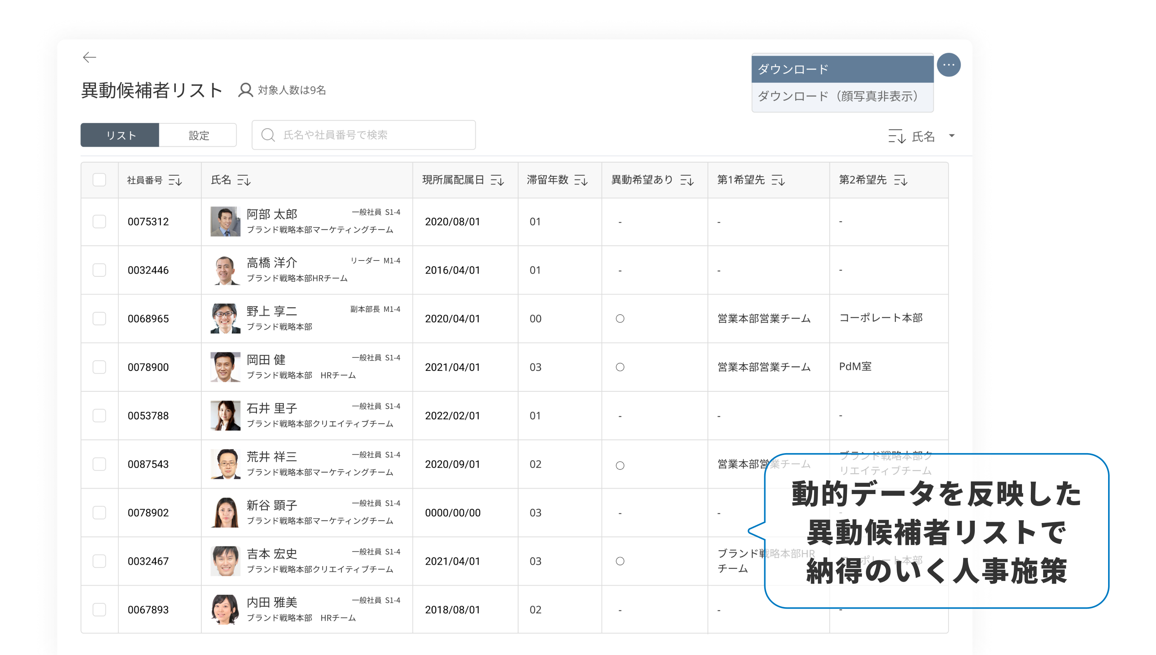This screenshot has height=655, width=1156.
Task: Open 石井 里子 name link
Action: point(272,408)
